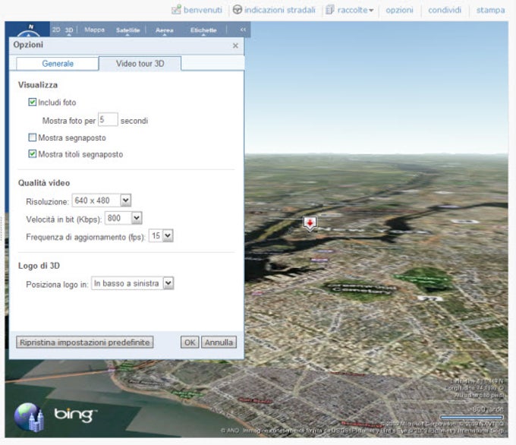Select the Satellite imagery view
Image resolution: width=516 pixels, height=445 pixels.
(127, 30)
